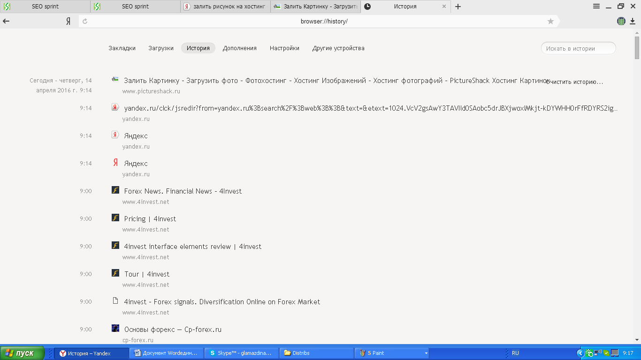Click the domain under Forex News entry
Image resolution: width=641 pixels, height=360 pixels.
[x=145, y=202]
